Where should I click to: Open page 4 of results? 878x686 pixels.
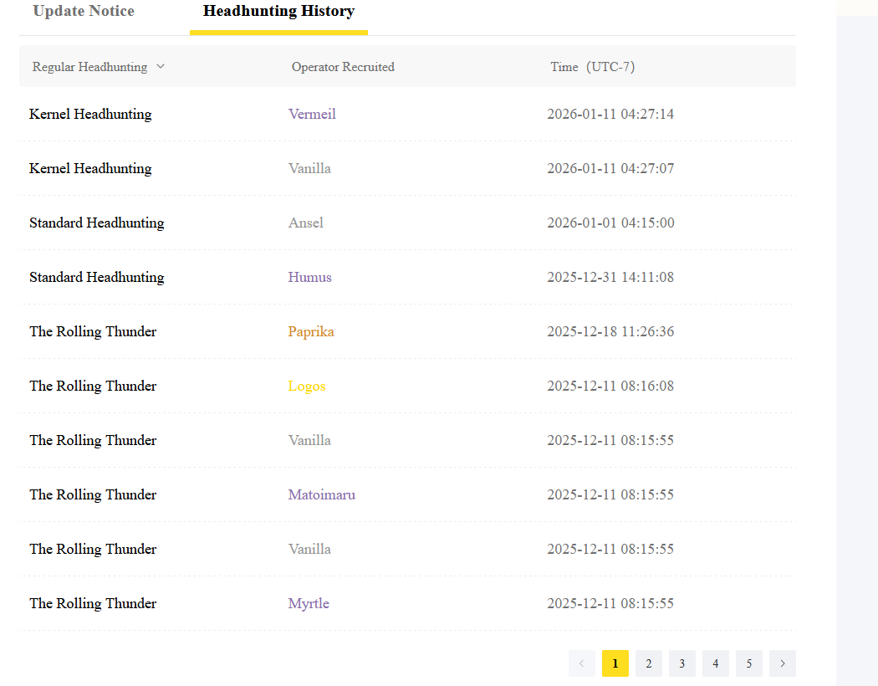coord(715,663)
